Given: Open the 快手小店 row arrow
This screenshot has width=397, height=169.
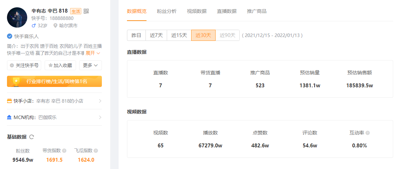Looking at the screenshot, I should click(x=100, y=101).
